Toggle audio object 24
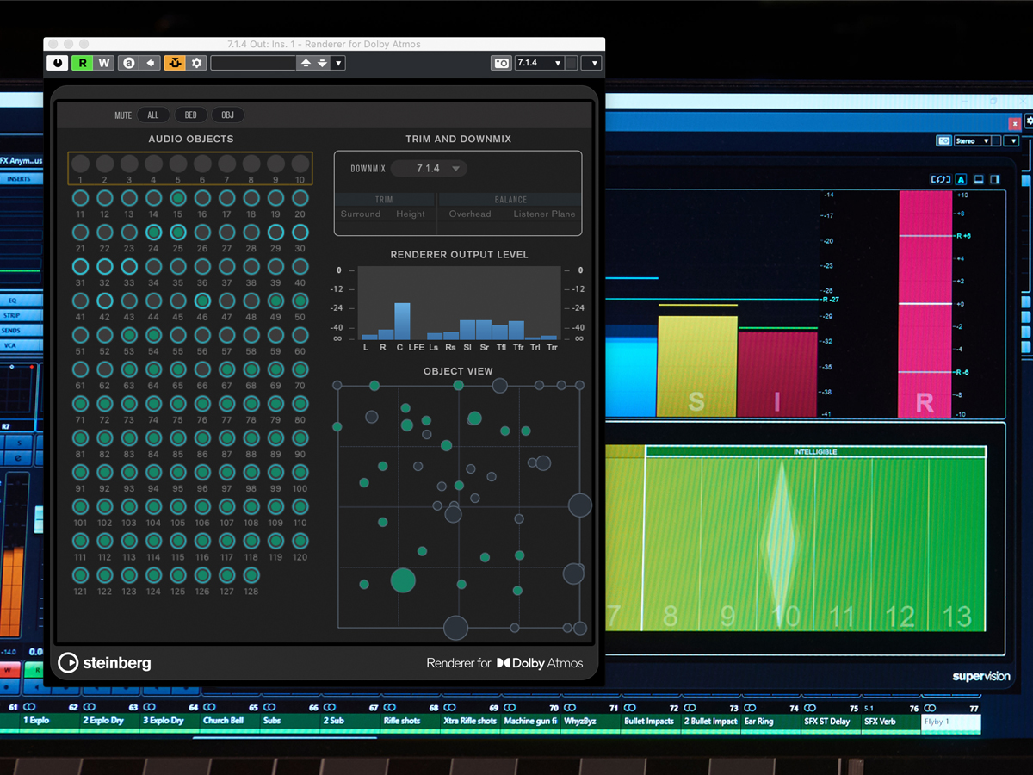 coord(153,232)
